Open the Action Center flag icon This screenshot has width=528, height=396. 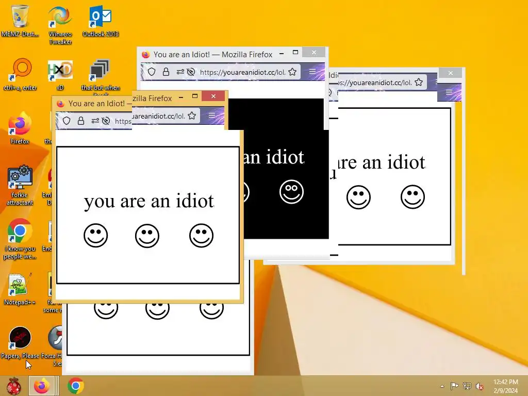click(x=454, y=386)
